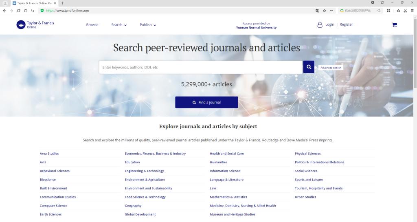417x222 pixels.
Task: Click the browser refresh icon
Action: point(19,11)
